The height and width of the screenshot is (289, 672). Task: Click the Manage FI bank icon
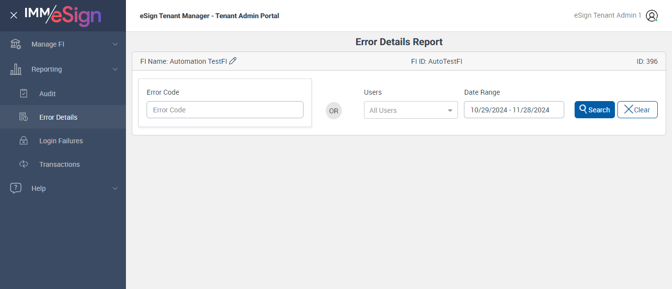[16, 44]
